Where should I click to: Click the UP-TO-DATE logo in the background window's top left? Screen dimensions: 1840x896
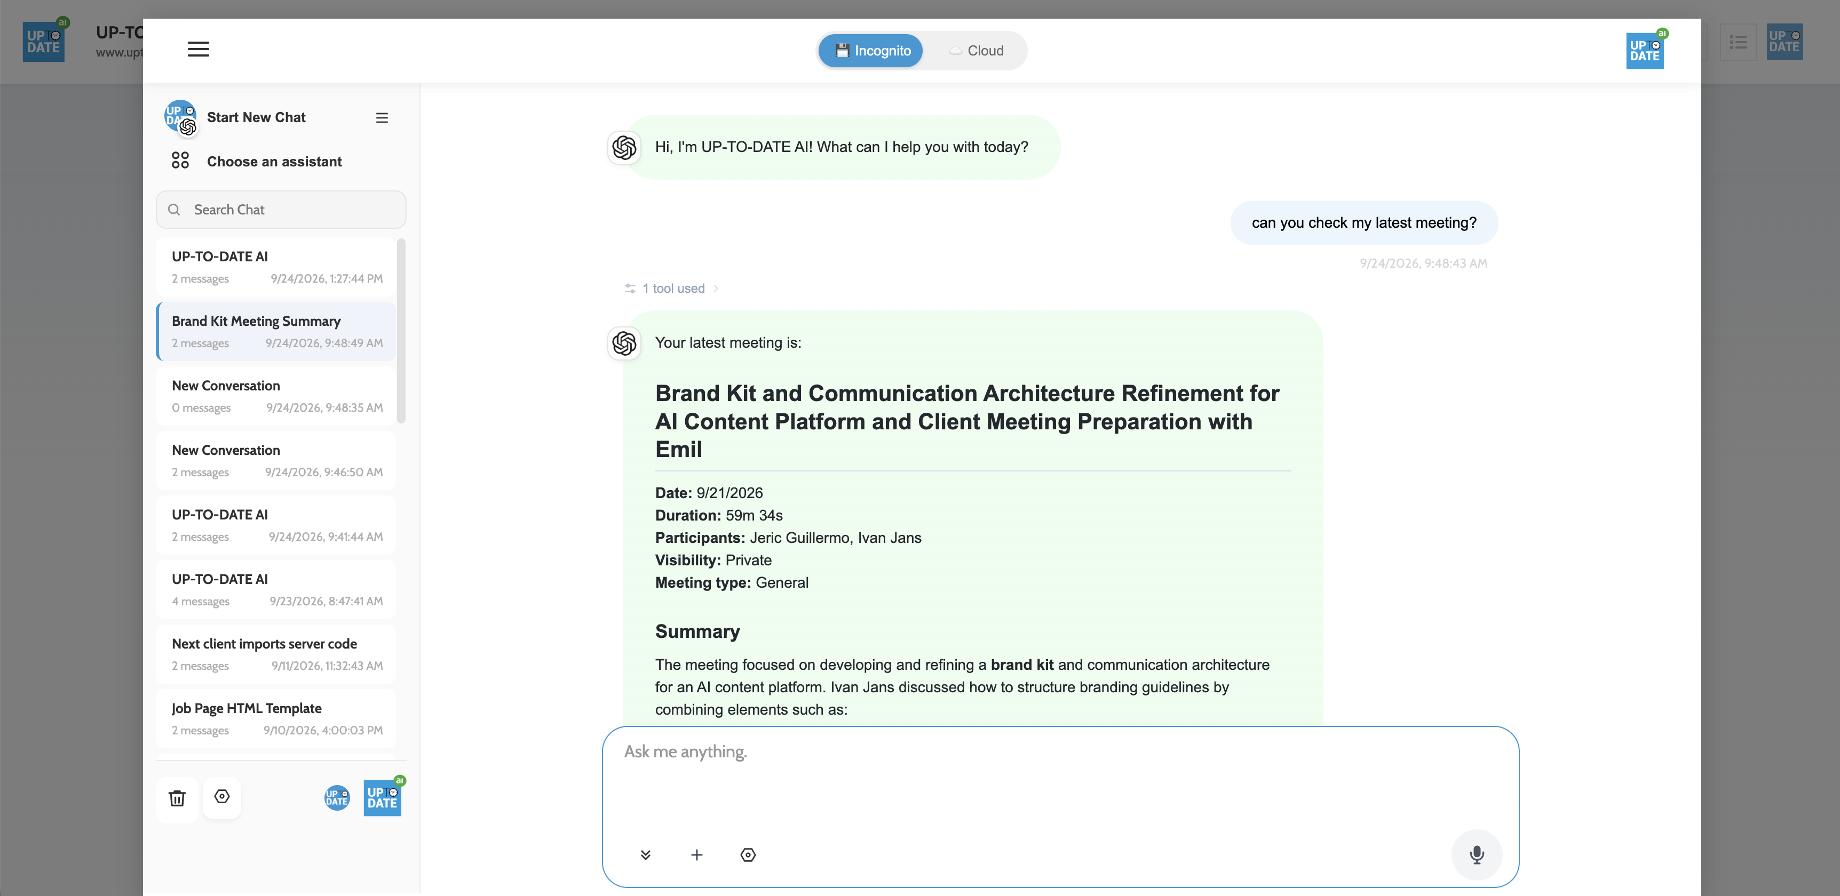point(44,42)
